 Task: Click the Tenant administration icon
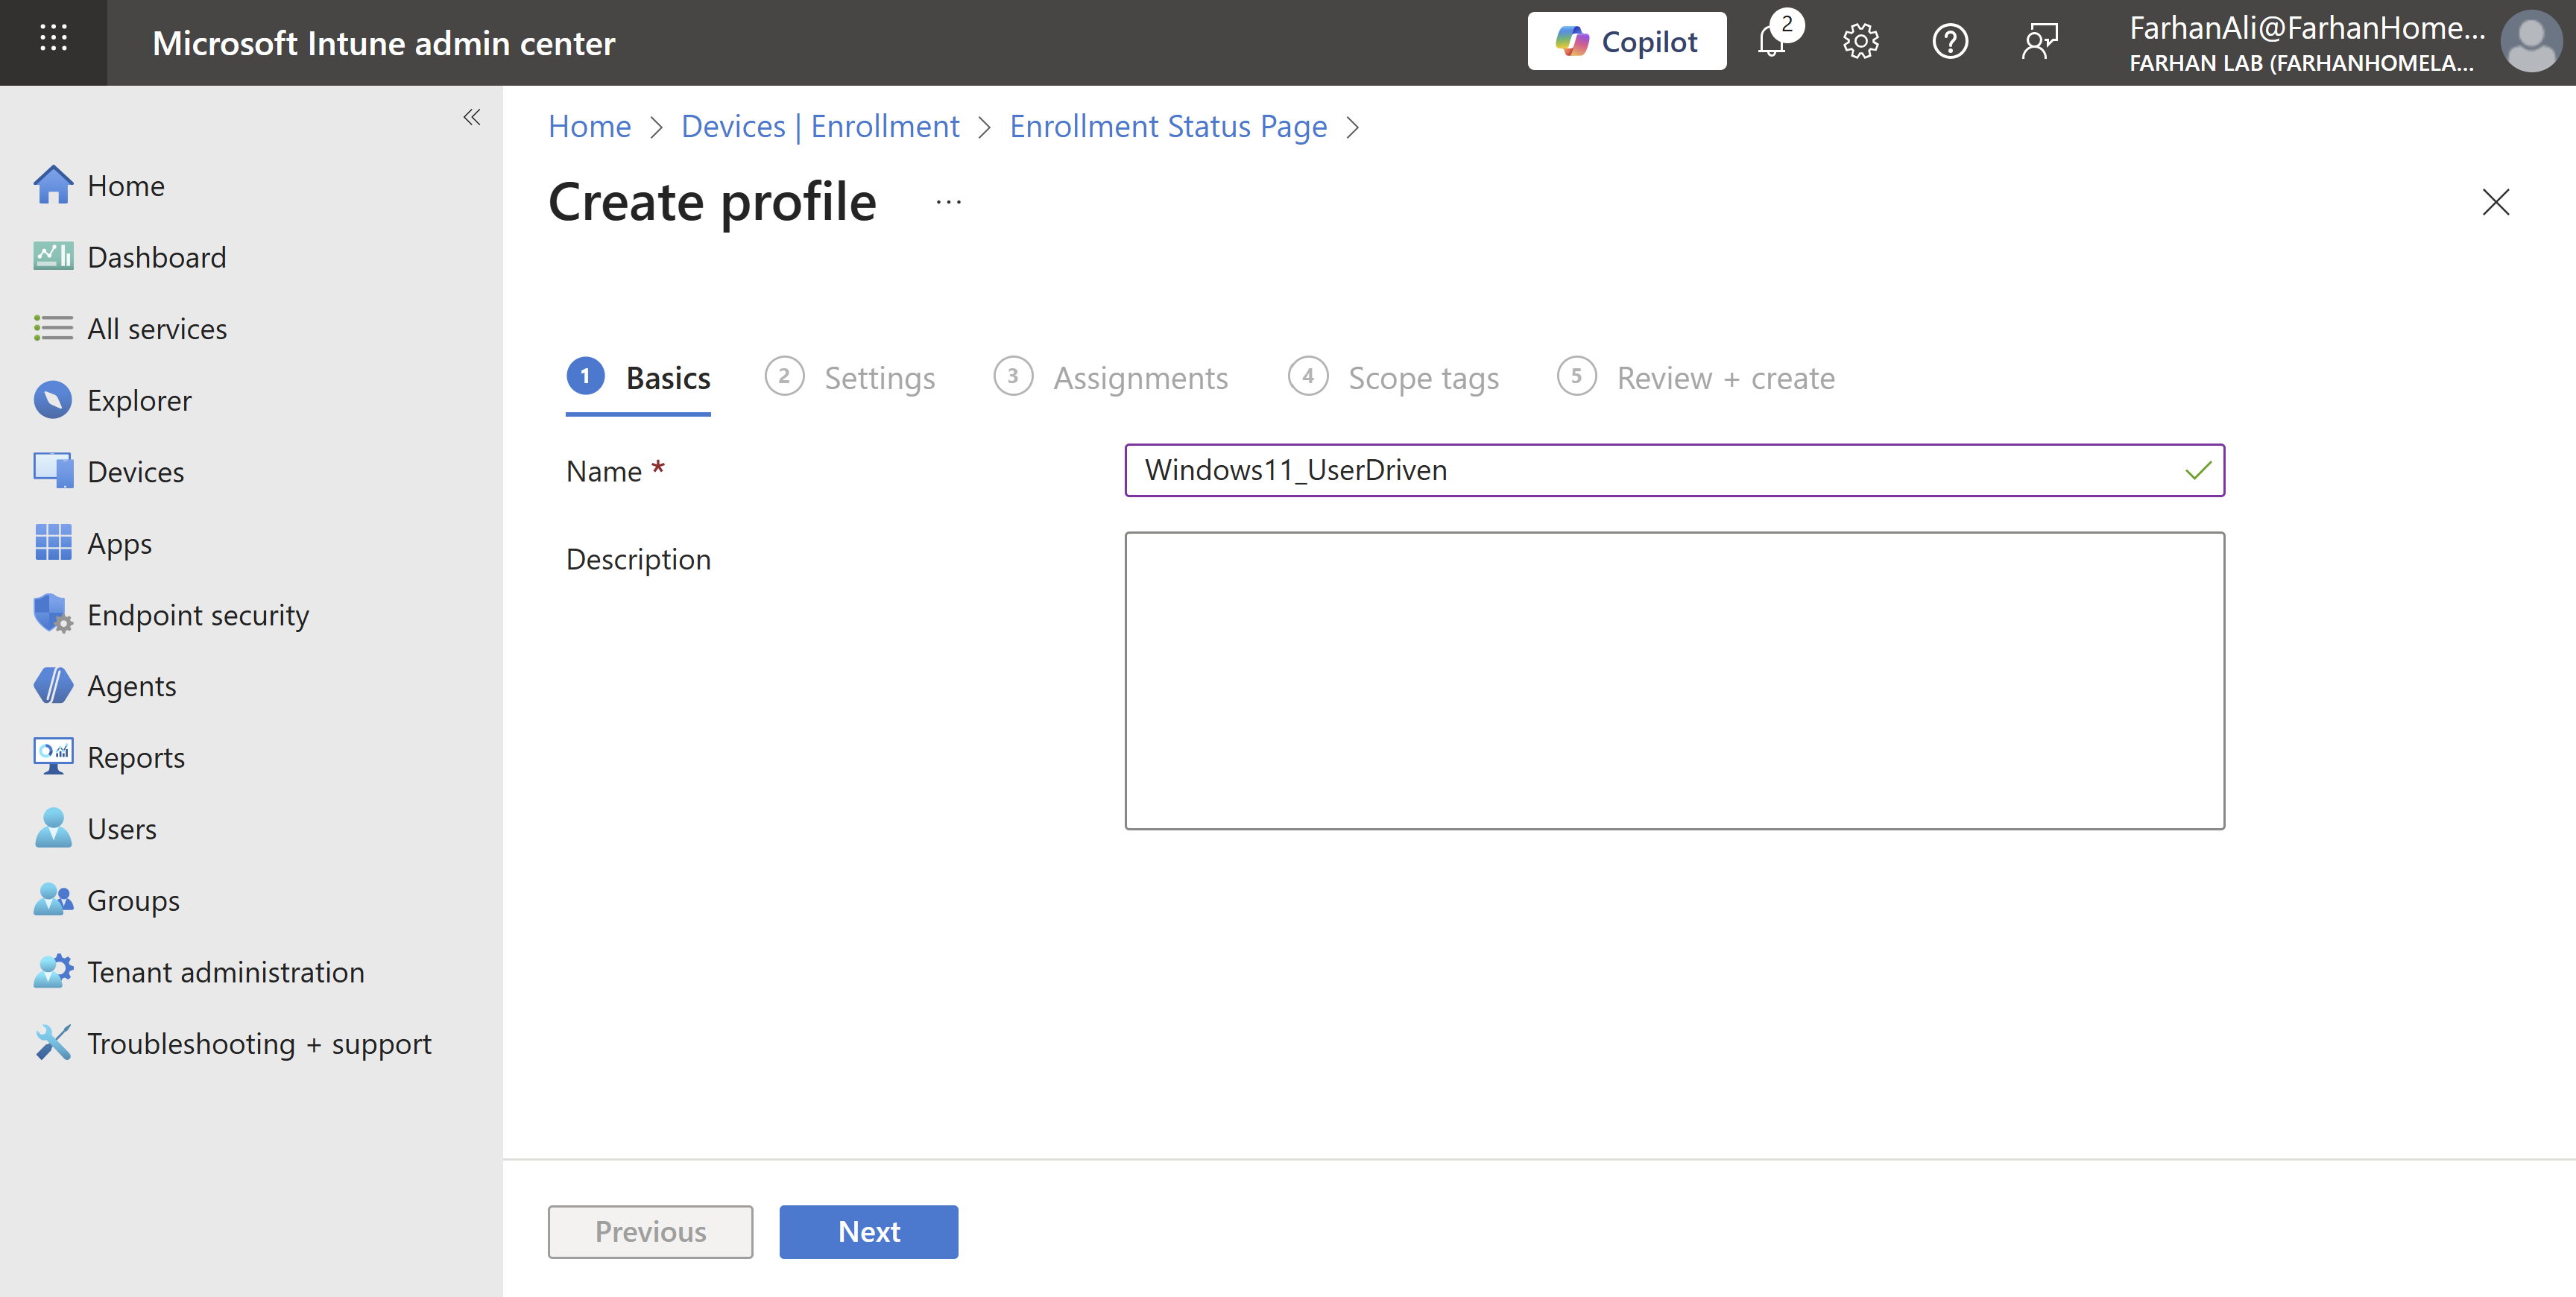[x=52, y=971]
